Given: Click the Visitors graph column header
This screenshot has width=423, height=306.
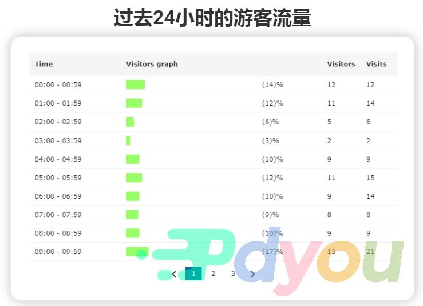Looking at the screenshot, I should tap(152, 64).
